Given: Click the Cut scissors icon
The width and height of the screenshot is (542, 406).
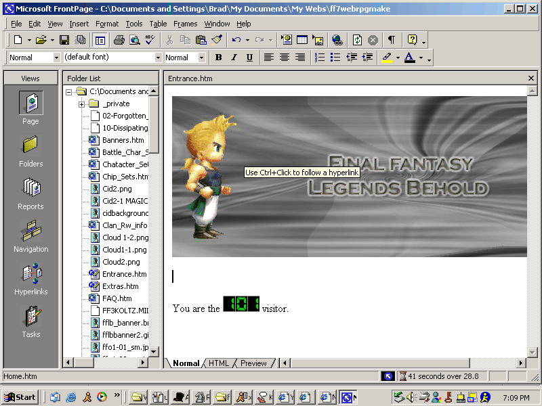Looking at the screenshot, I should pos(169,40).
